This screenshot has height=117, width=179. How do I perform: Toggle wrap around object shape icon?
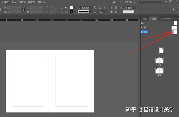[x=112, y=12]
